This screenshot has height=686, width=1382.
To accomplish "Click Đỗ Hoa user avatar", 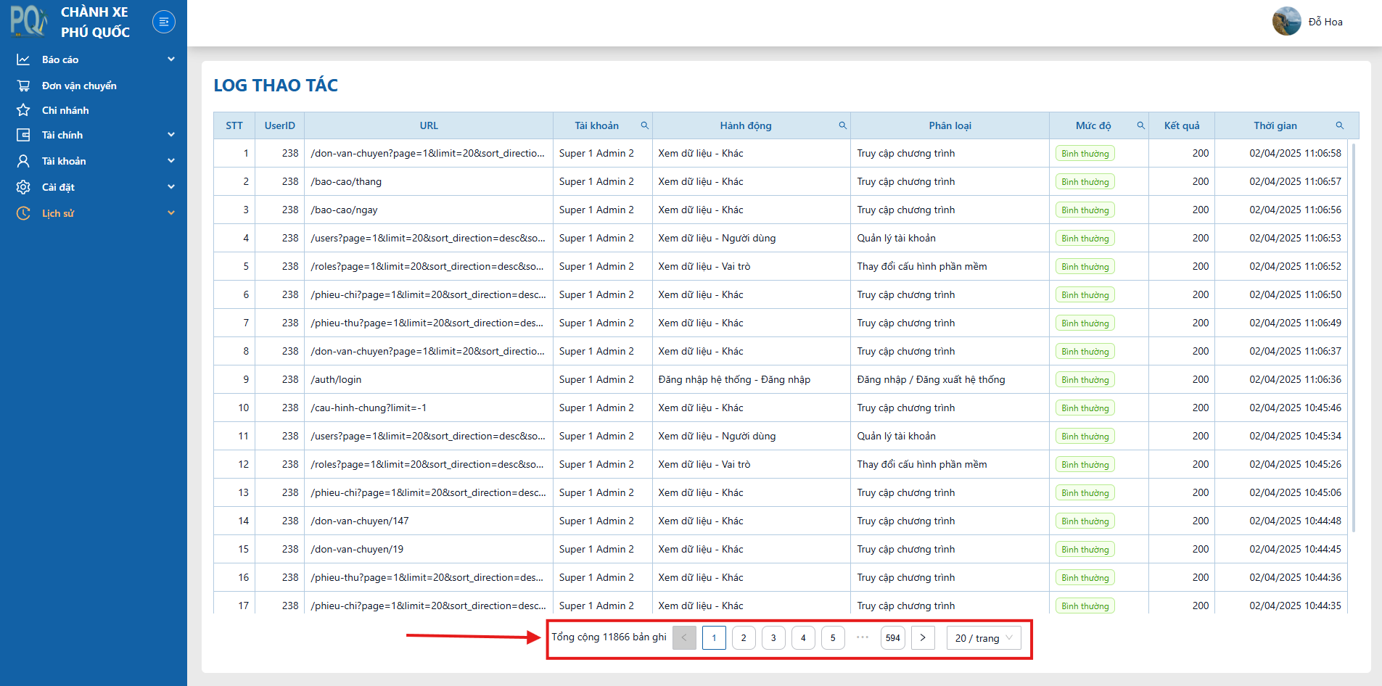I will tap(1287, 21).
